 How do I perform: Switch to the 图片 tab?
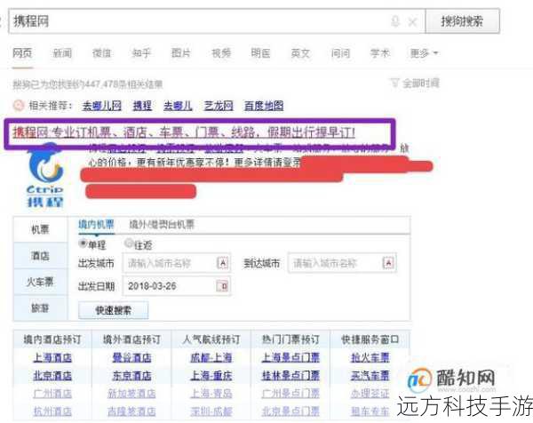coord(181,53)
